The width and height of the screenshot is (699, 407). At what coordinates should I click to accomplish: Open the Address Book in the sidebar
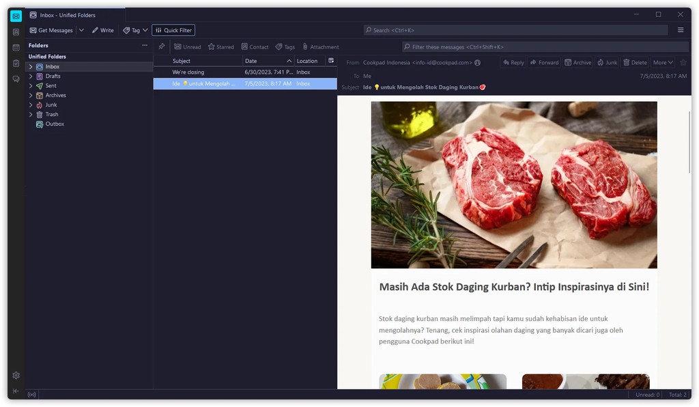(x=16, y=32)
